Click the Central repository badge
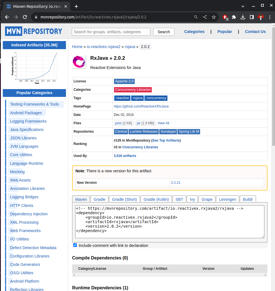This screenshot has width=275, height=291. coord(121,132)
